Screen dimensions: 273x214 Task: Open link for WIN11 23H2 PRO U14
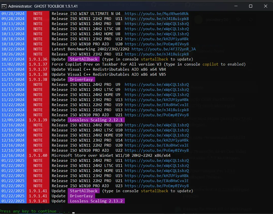coord(157,140)
